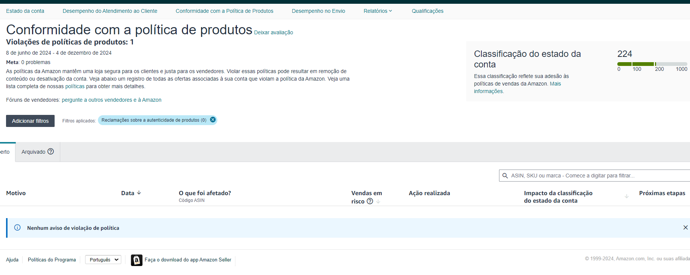The height and width of the screenshot is (275, 690).
Task: Open the help icon next to Arquivado
Action: coord(51,151)
